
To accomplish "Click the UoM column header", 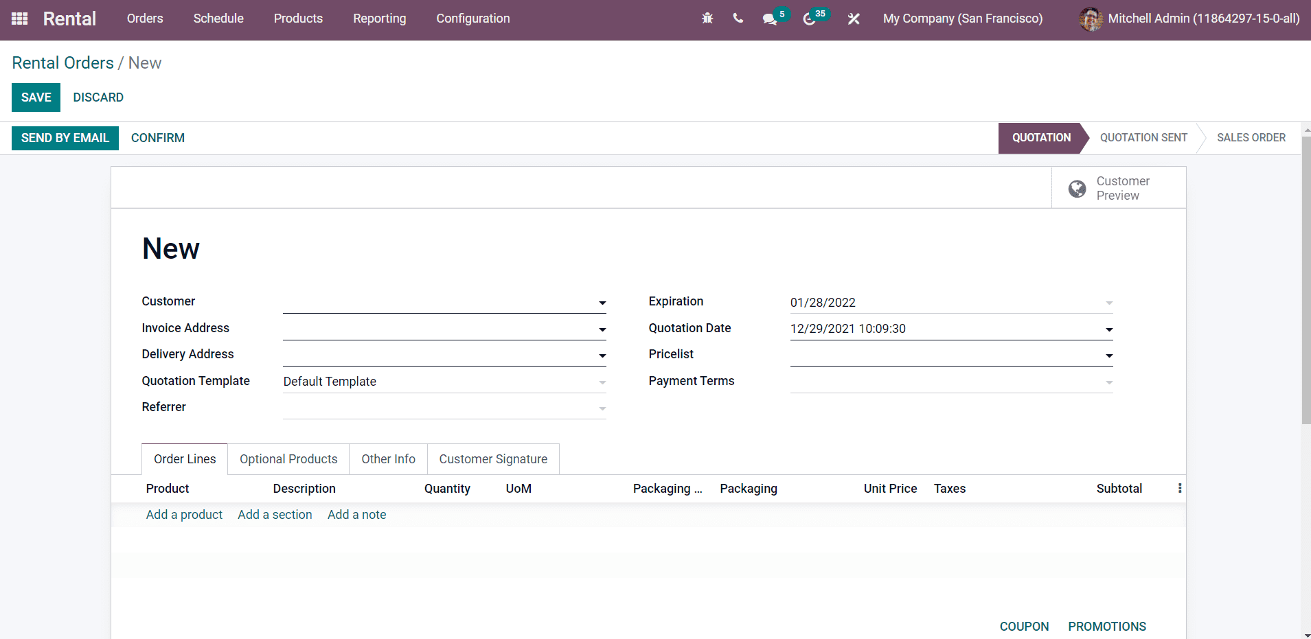I will [518, 489].
